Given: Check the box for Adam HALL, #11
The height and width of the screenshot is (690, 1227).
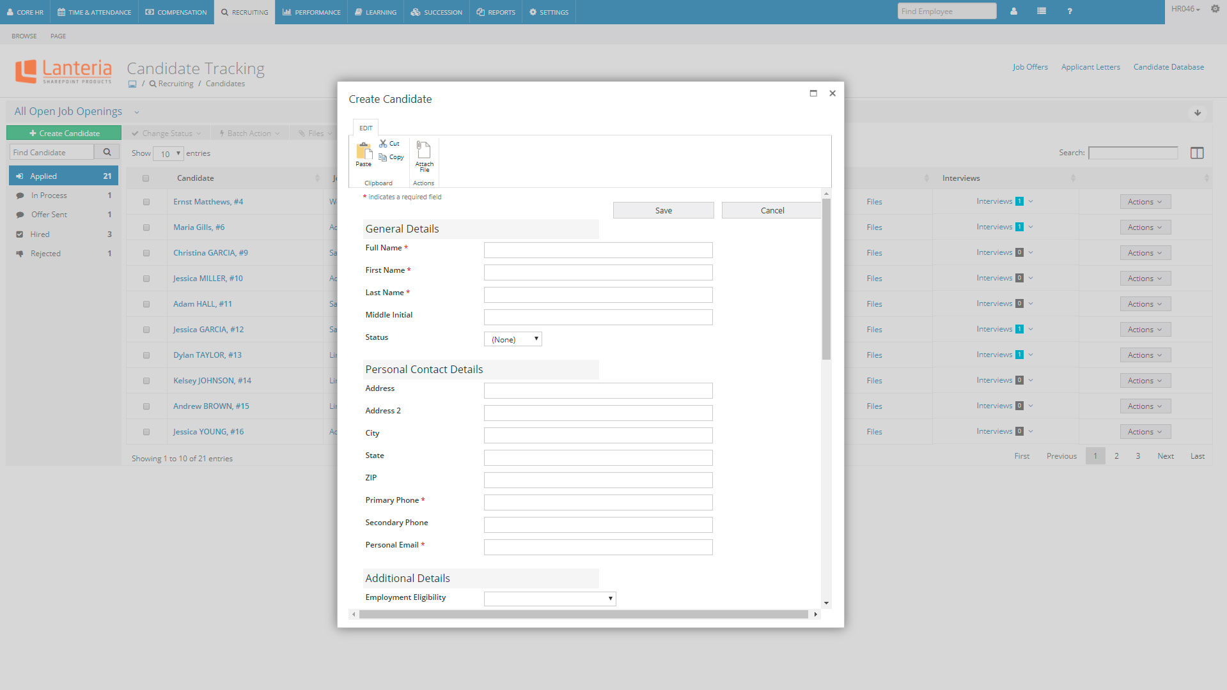Looking at the screenshot, I should [146, 304].
